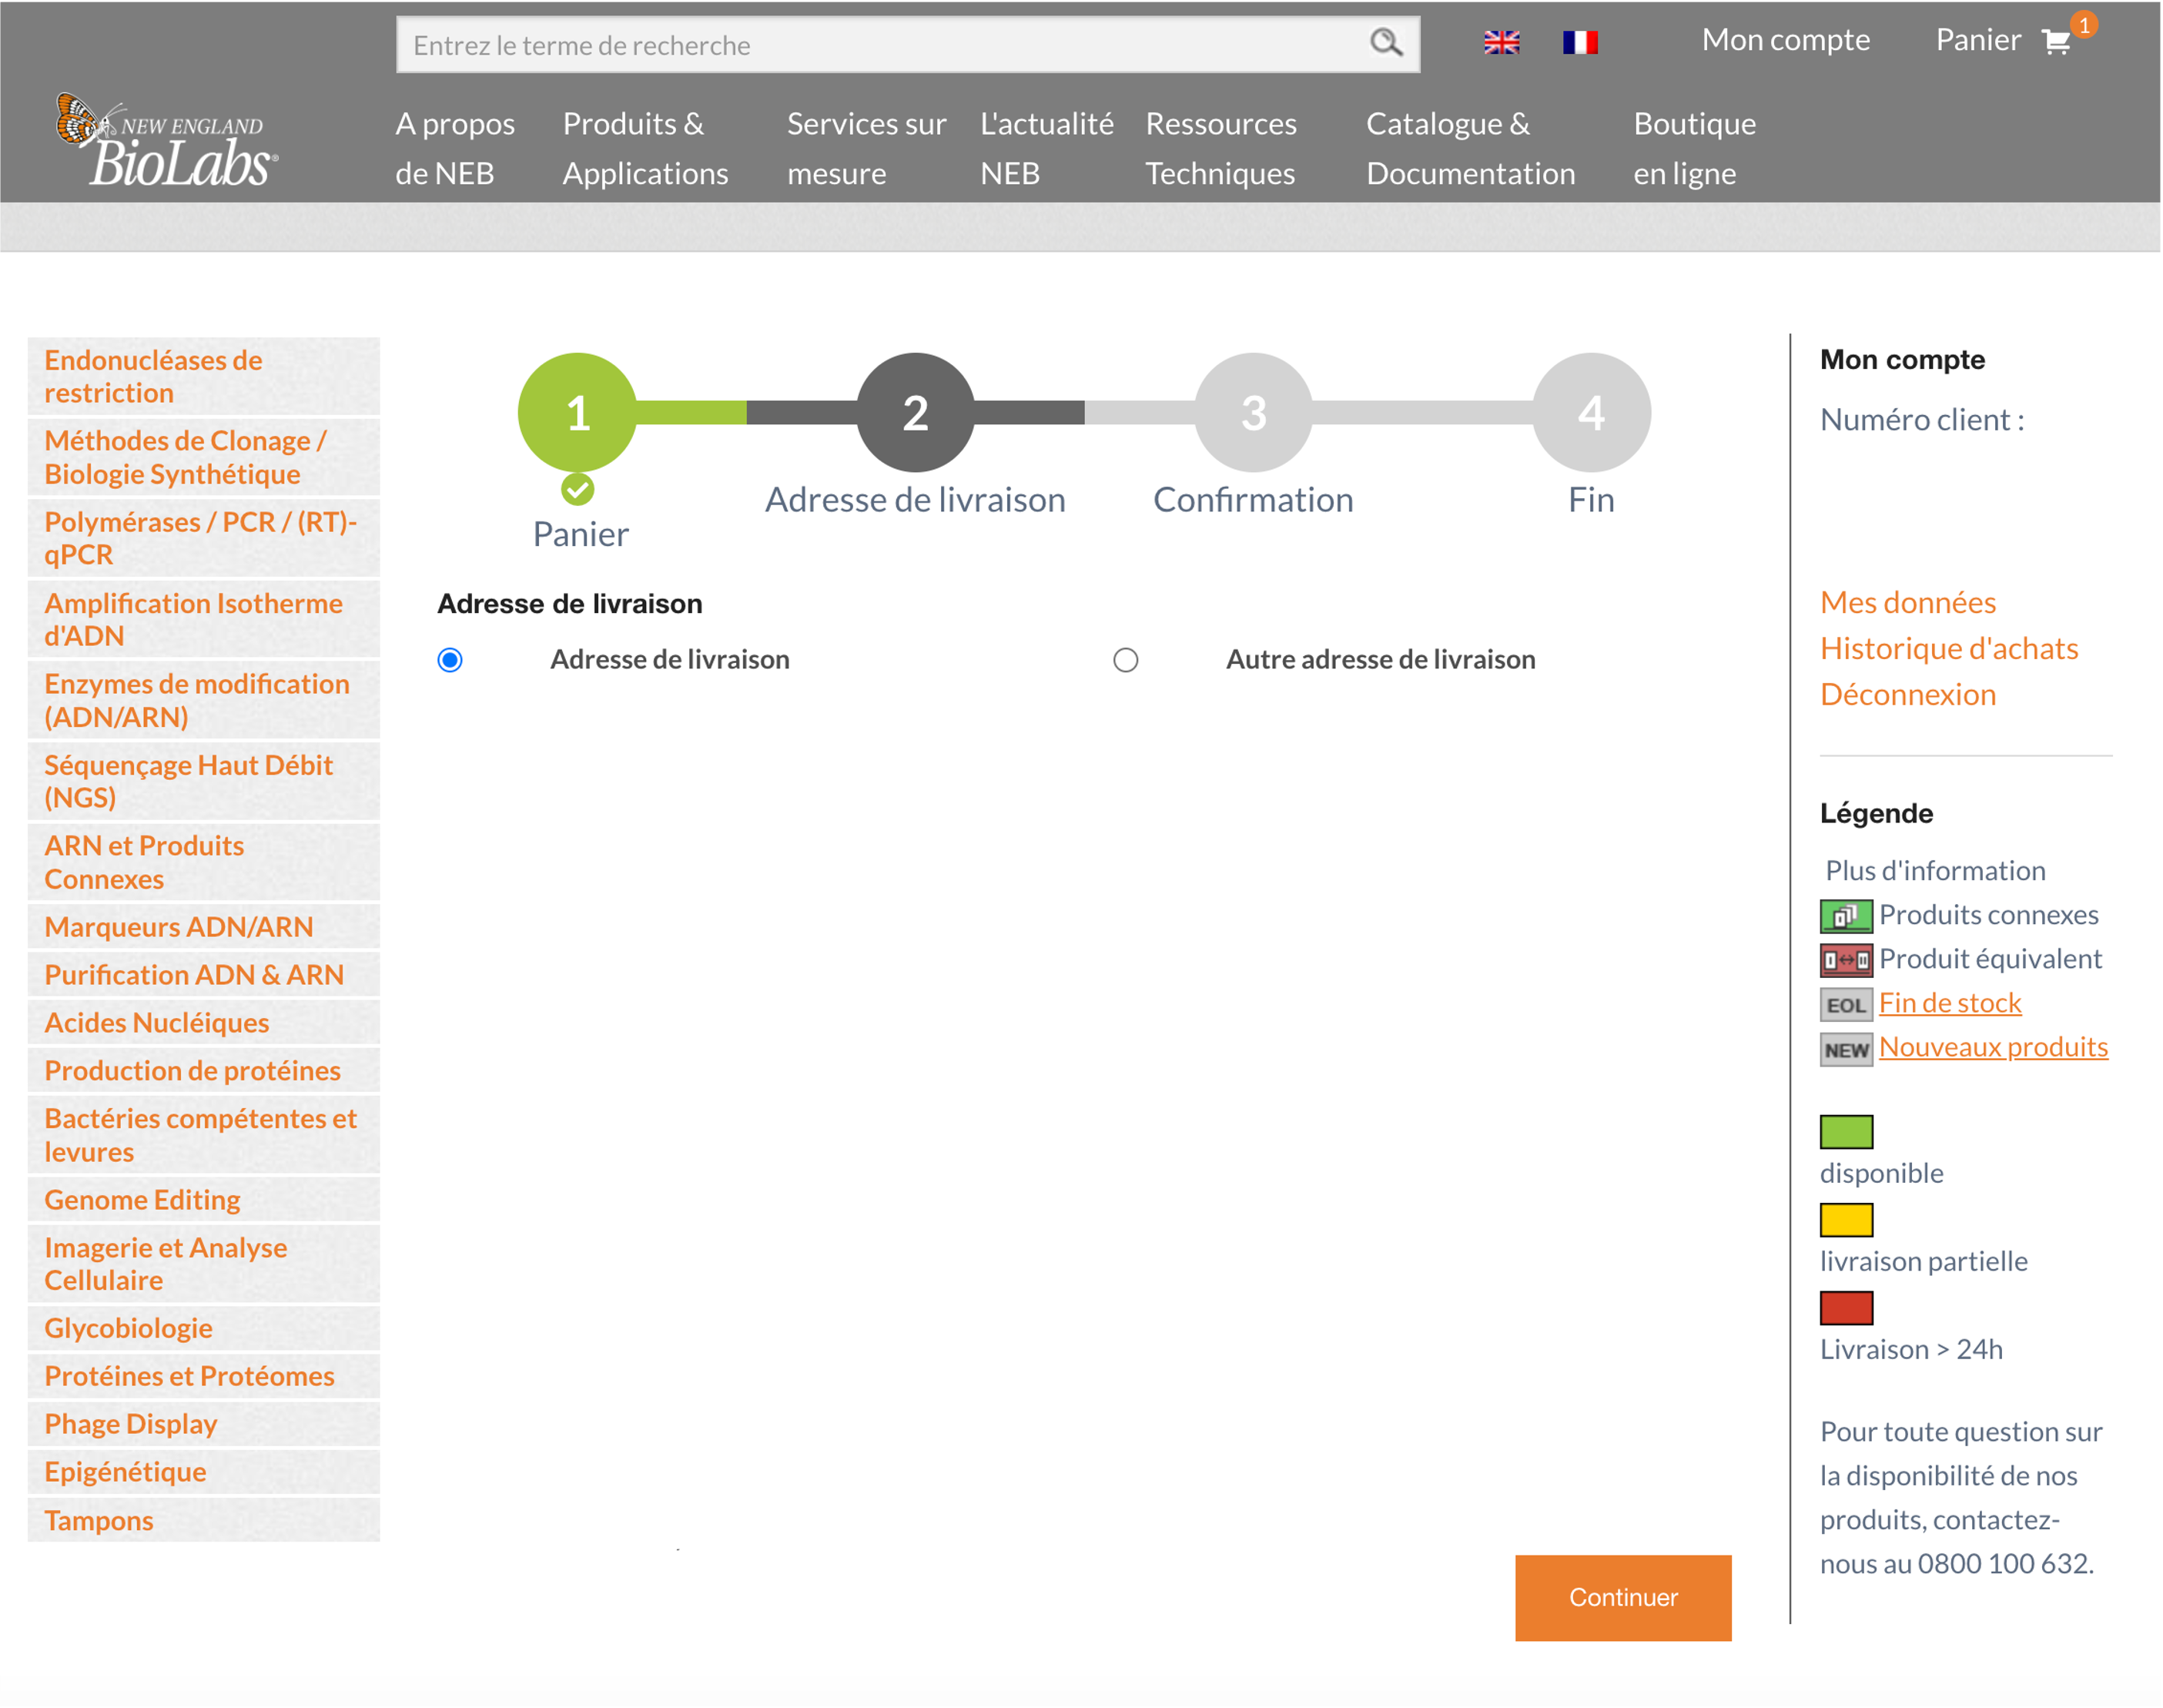Open Mes données link
2163x1708 pixels.
tap(1907, 602)
